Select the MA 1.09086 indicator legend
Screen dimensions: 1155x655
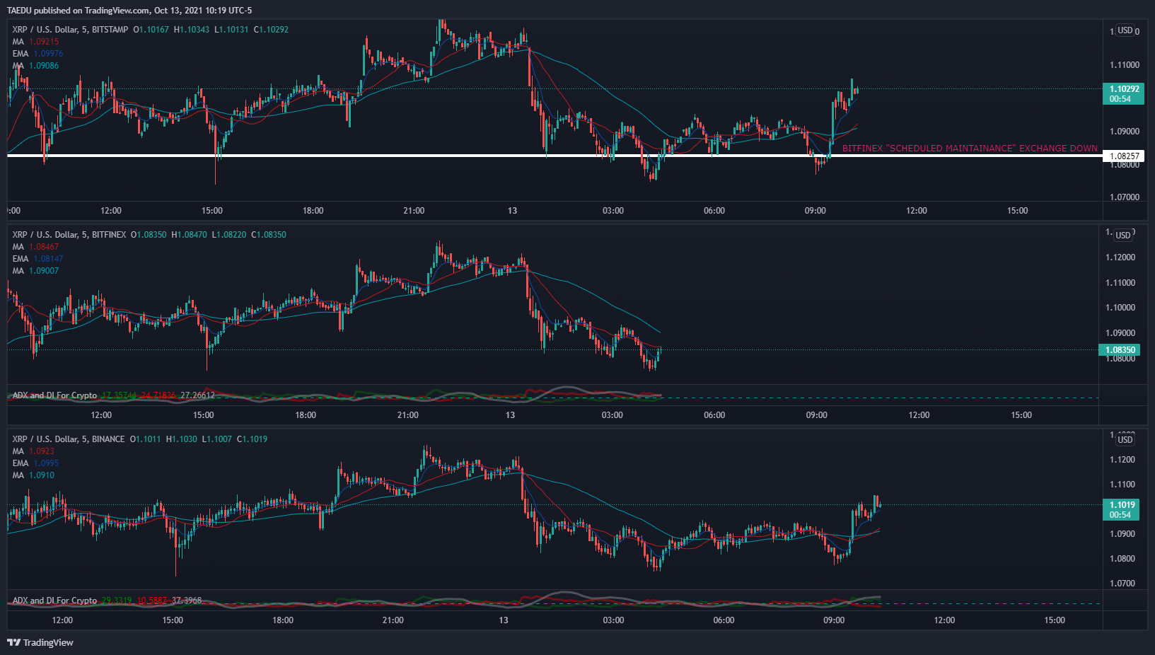click(35, 66)
